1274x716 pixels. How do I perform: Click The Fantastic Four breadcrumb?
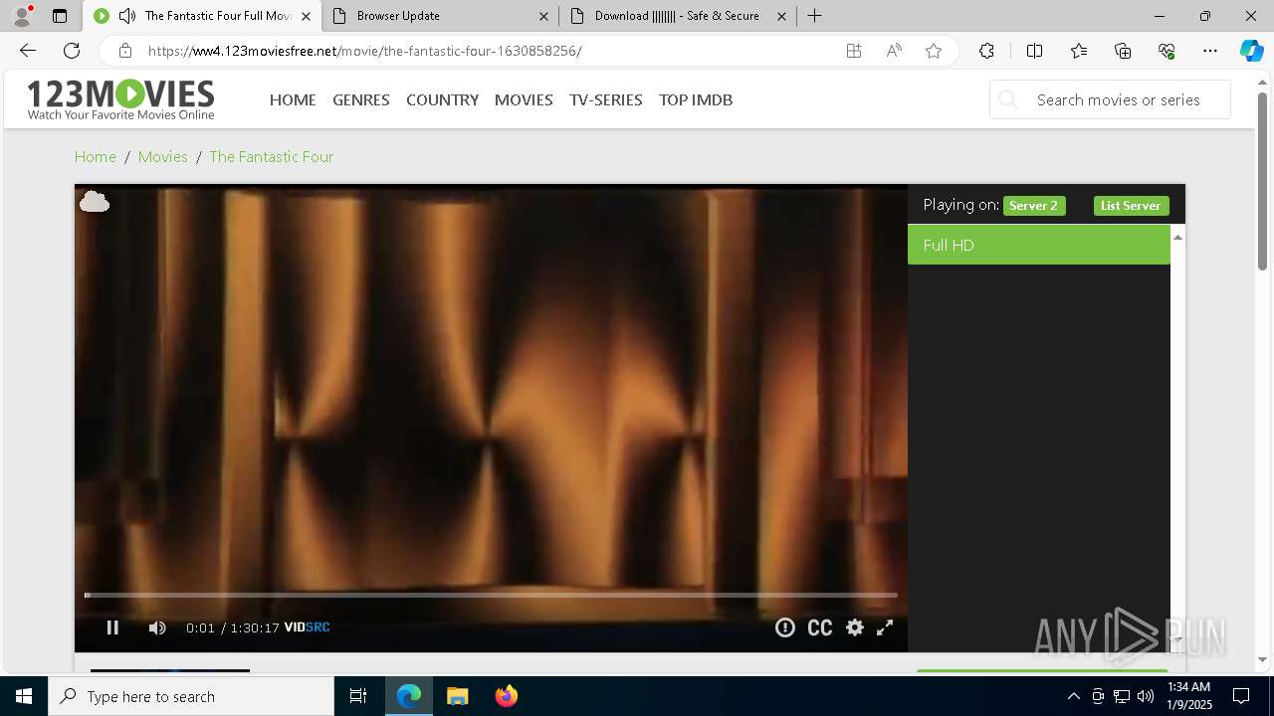[x=271, y=156]
